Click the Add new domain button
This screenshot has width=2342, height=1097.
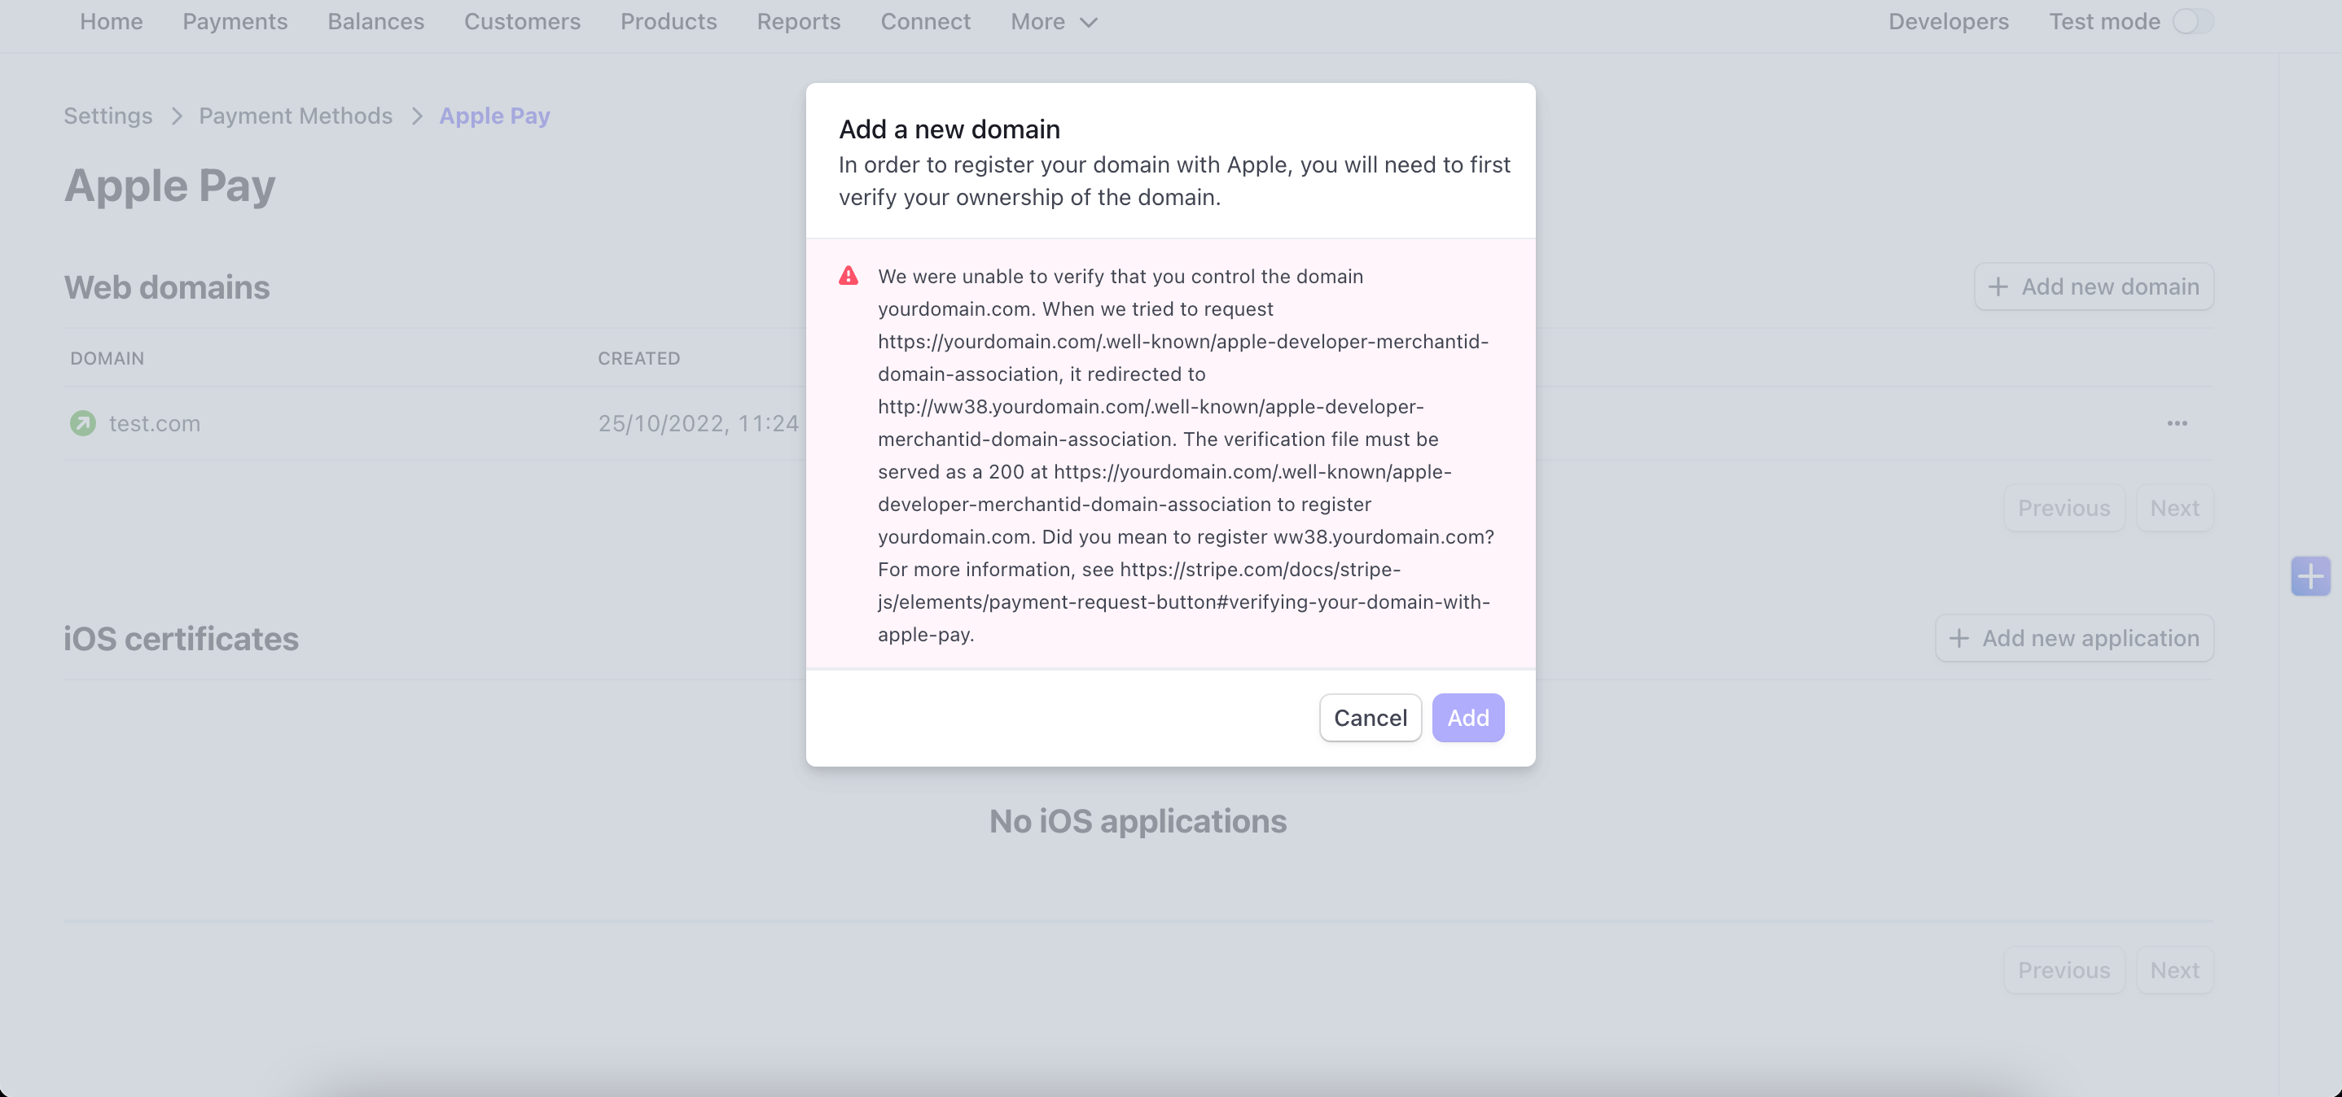2093,286
